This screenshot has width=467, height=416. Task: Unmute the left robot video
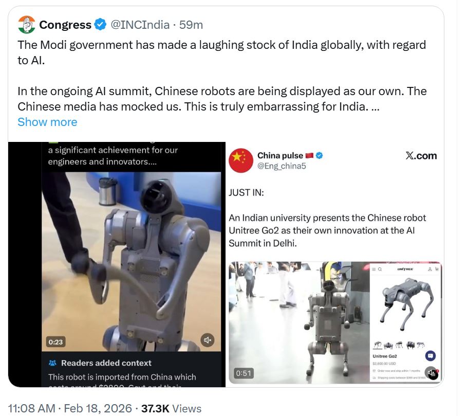[x=207, y=340]
